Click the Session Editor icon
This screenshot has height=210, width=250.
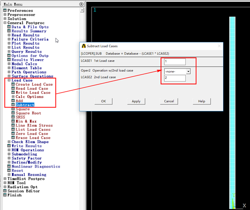point(5,191)
